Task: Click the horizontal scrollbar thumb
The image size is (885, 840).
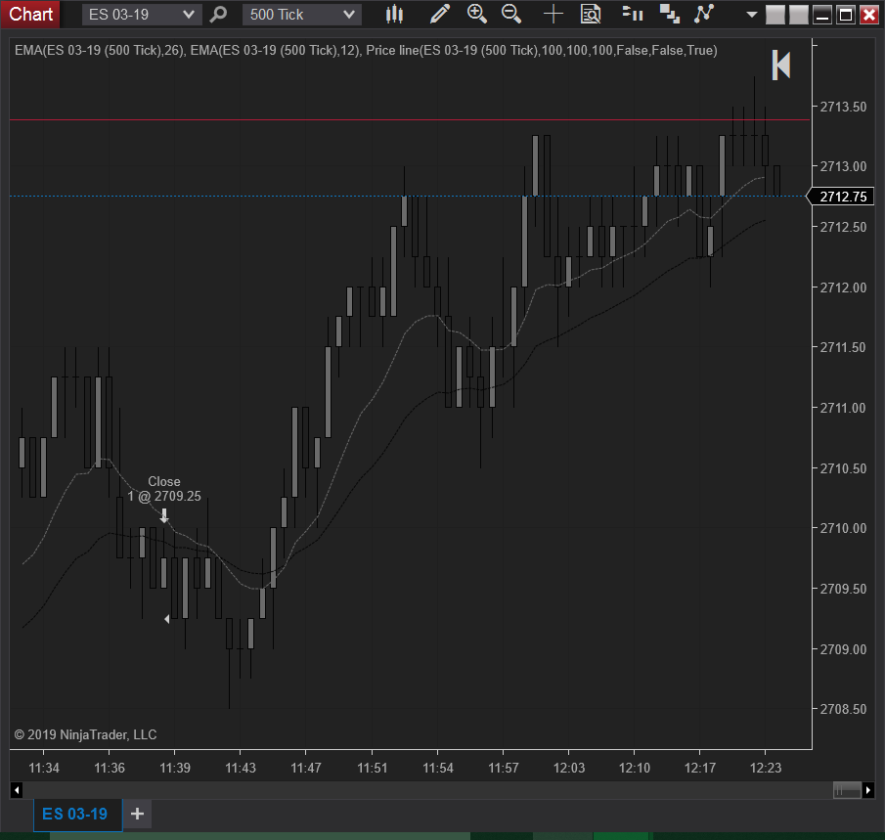Action: click(x=847, y=790)
